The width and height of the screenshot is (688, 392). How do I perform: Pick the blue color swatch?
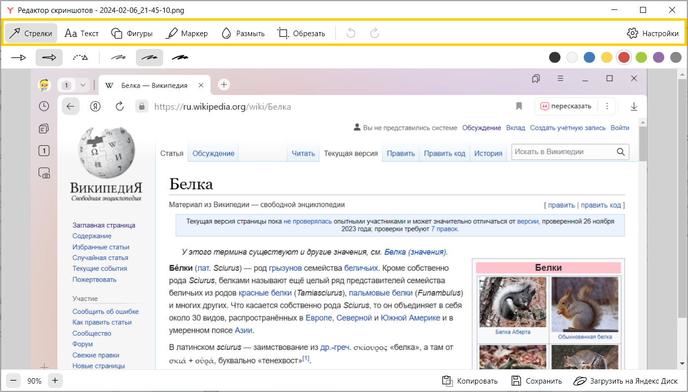click(589, 57)
